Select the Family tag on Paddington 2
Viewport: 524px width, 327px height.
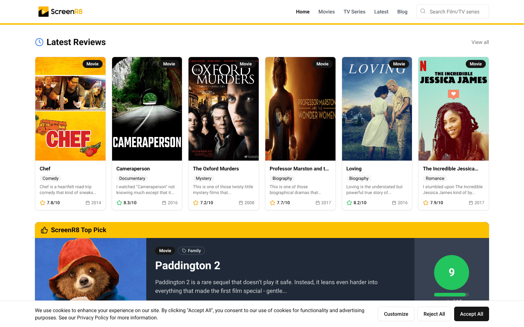pos(191,251)
